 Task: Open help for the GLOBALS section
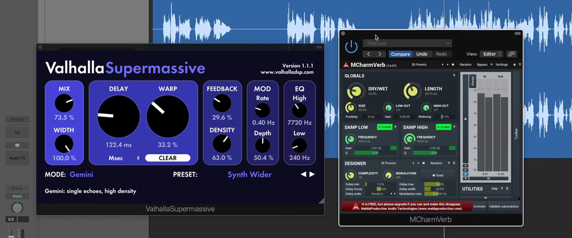coord(454,76)
